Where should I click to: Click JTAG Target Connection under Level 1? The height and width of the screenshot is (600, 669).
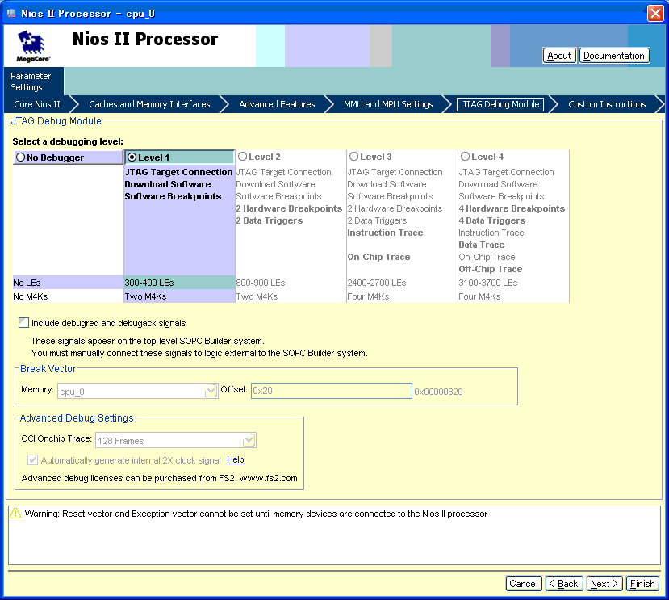pos(178,172)
